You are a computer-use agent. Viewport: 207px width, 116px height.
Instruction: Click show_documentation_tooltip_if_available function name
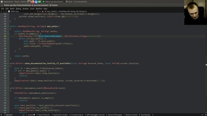click(48, 63)
